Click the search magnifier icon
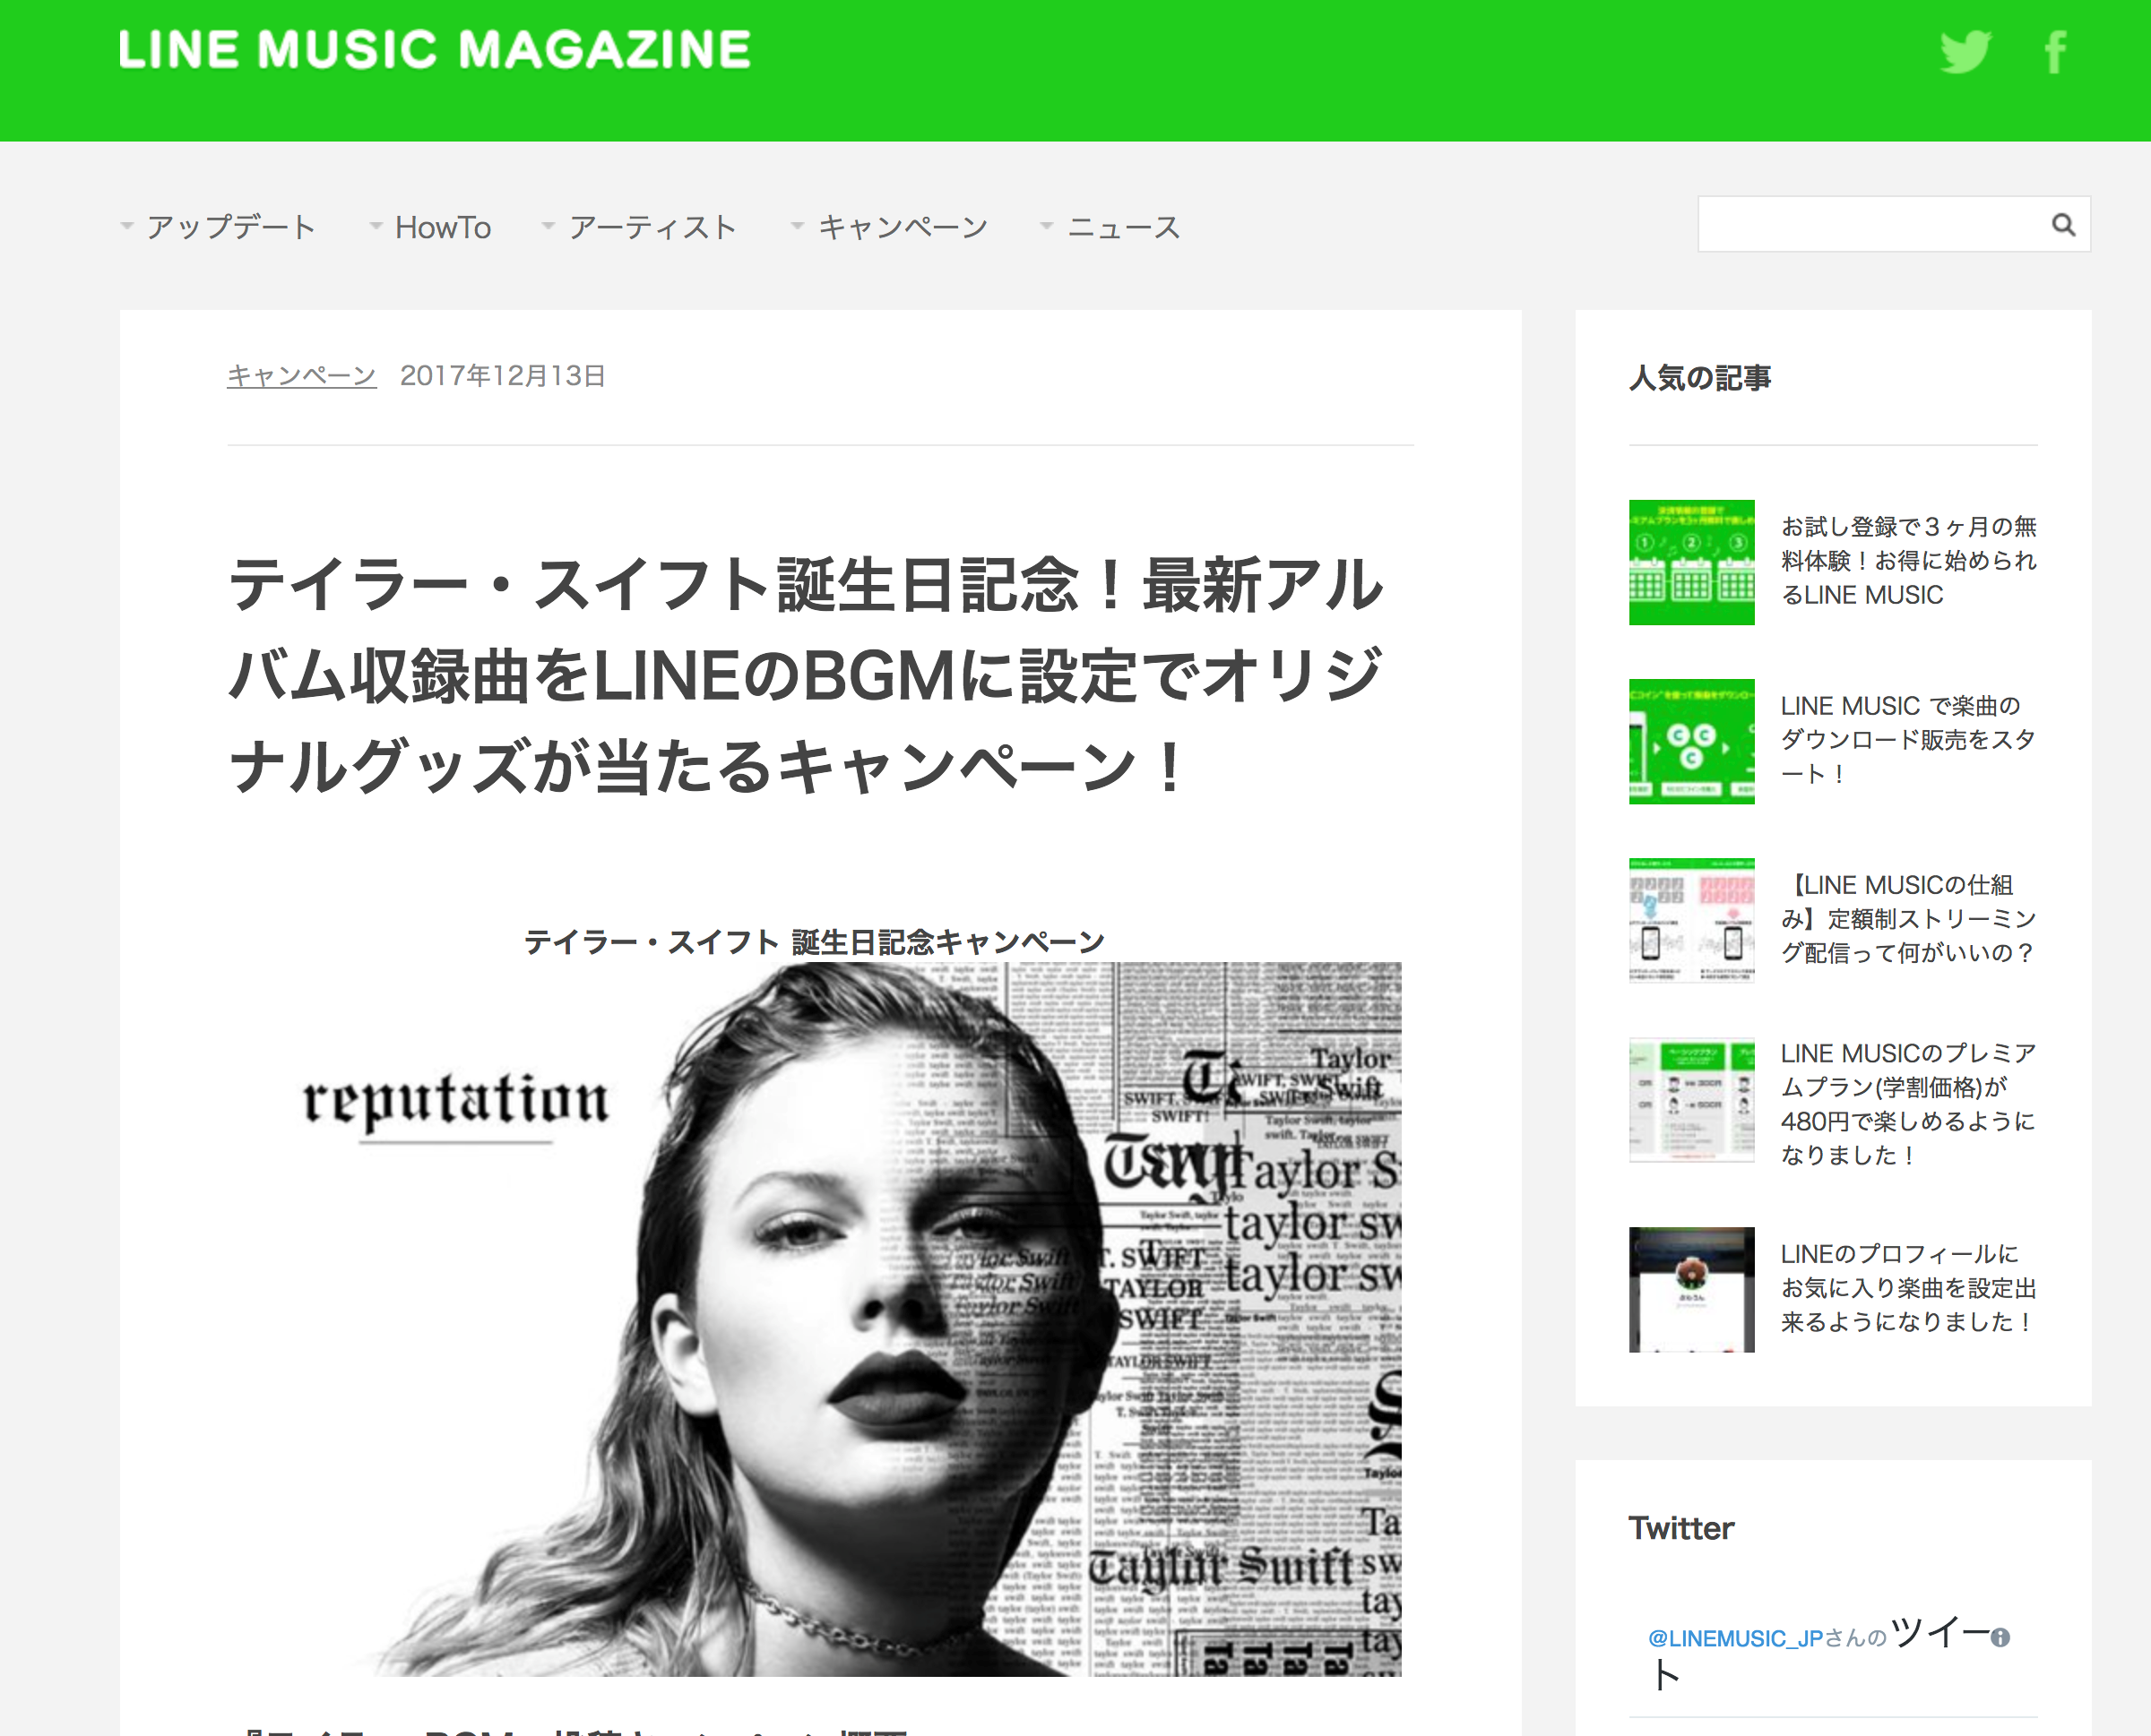Viewport: 2151px width, 1736px height. [x=2063, y=224]
